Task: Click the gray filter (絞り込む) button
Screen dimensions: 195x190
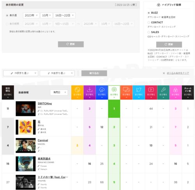Action: tap(94, 73)
